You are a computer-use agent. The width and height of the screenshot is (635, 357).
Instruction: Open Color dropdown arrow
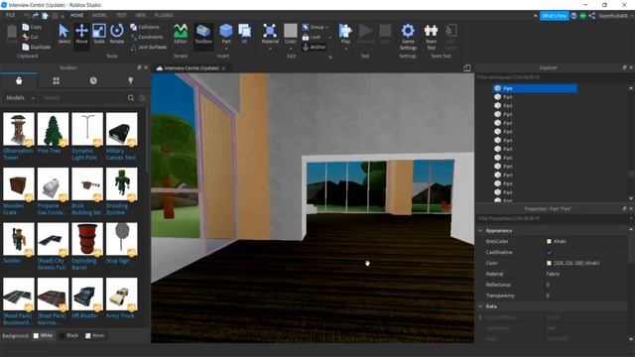[291, 49]
